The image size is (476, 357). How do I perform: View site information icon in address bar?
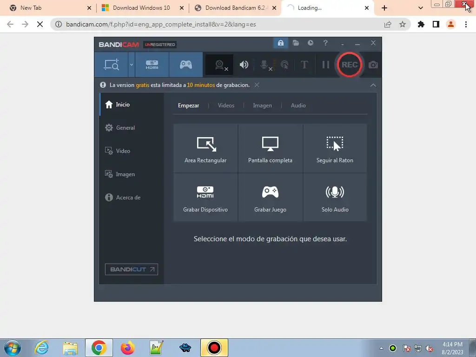point(59,24)
